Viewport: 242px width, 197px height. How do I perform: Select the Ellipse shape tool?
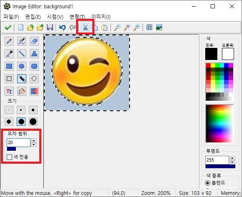pos(22,66)
